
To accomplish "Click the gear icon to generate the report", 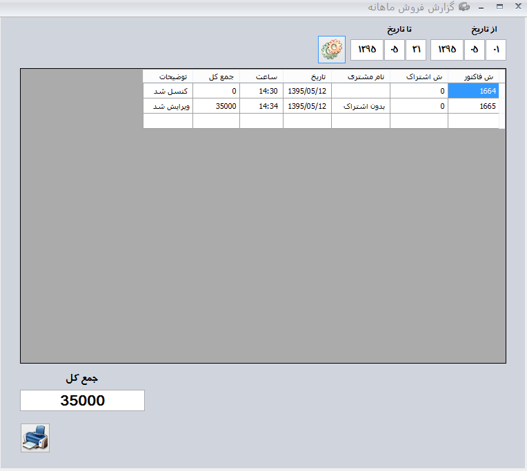I will click(331, 50).
